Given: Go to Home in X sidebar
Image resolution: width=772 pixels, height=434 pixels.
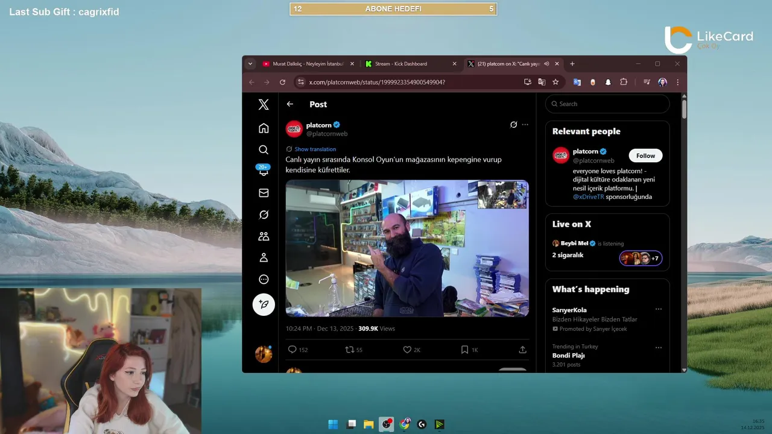Looking at the screenshot, I should pyautogui.click(x=264, y=128).
